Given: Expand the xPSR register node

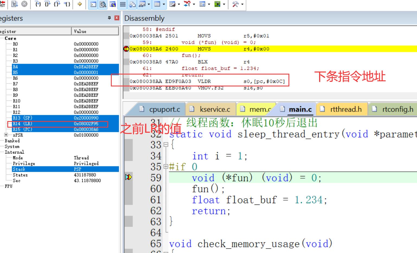Looking at the screenshot, I should 6,135.
